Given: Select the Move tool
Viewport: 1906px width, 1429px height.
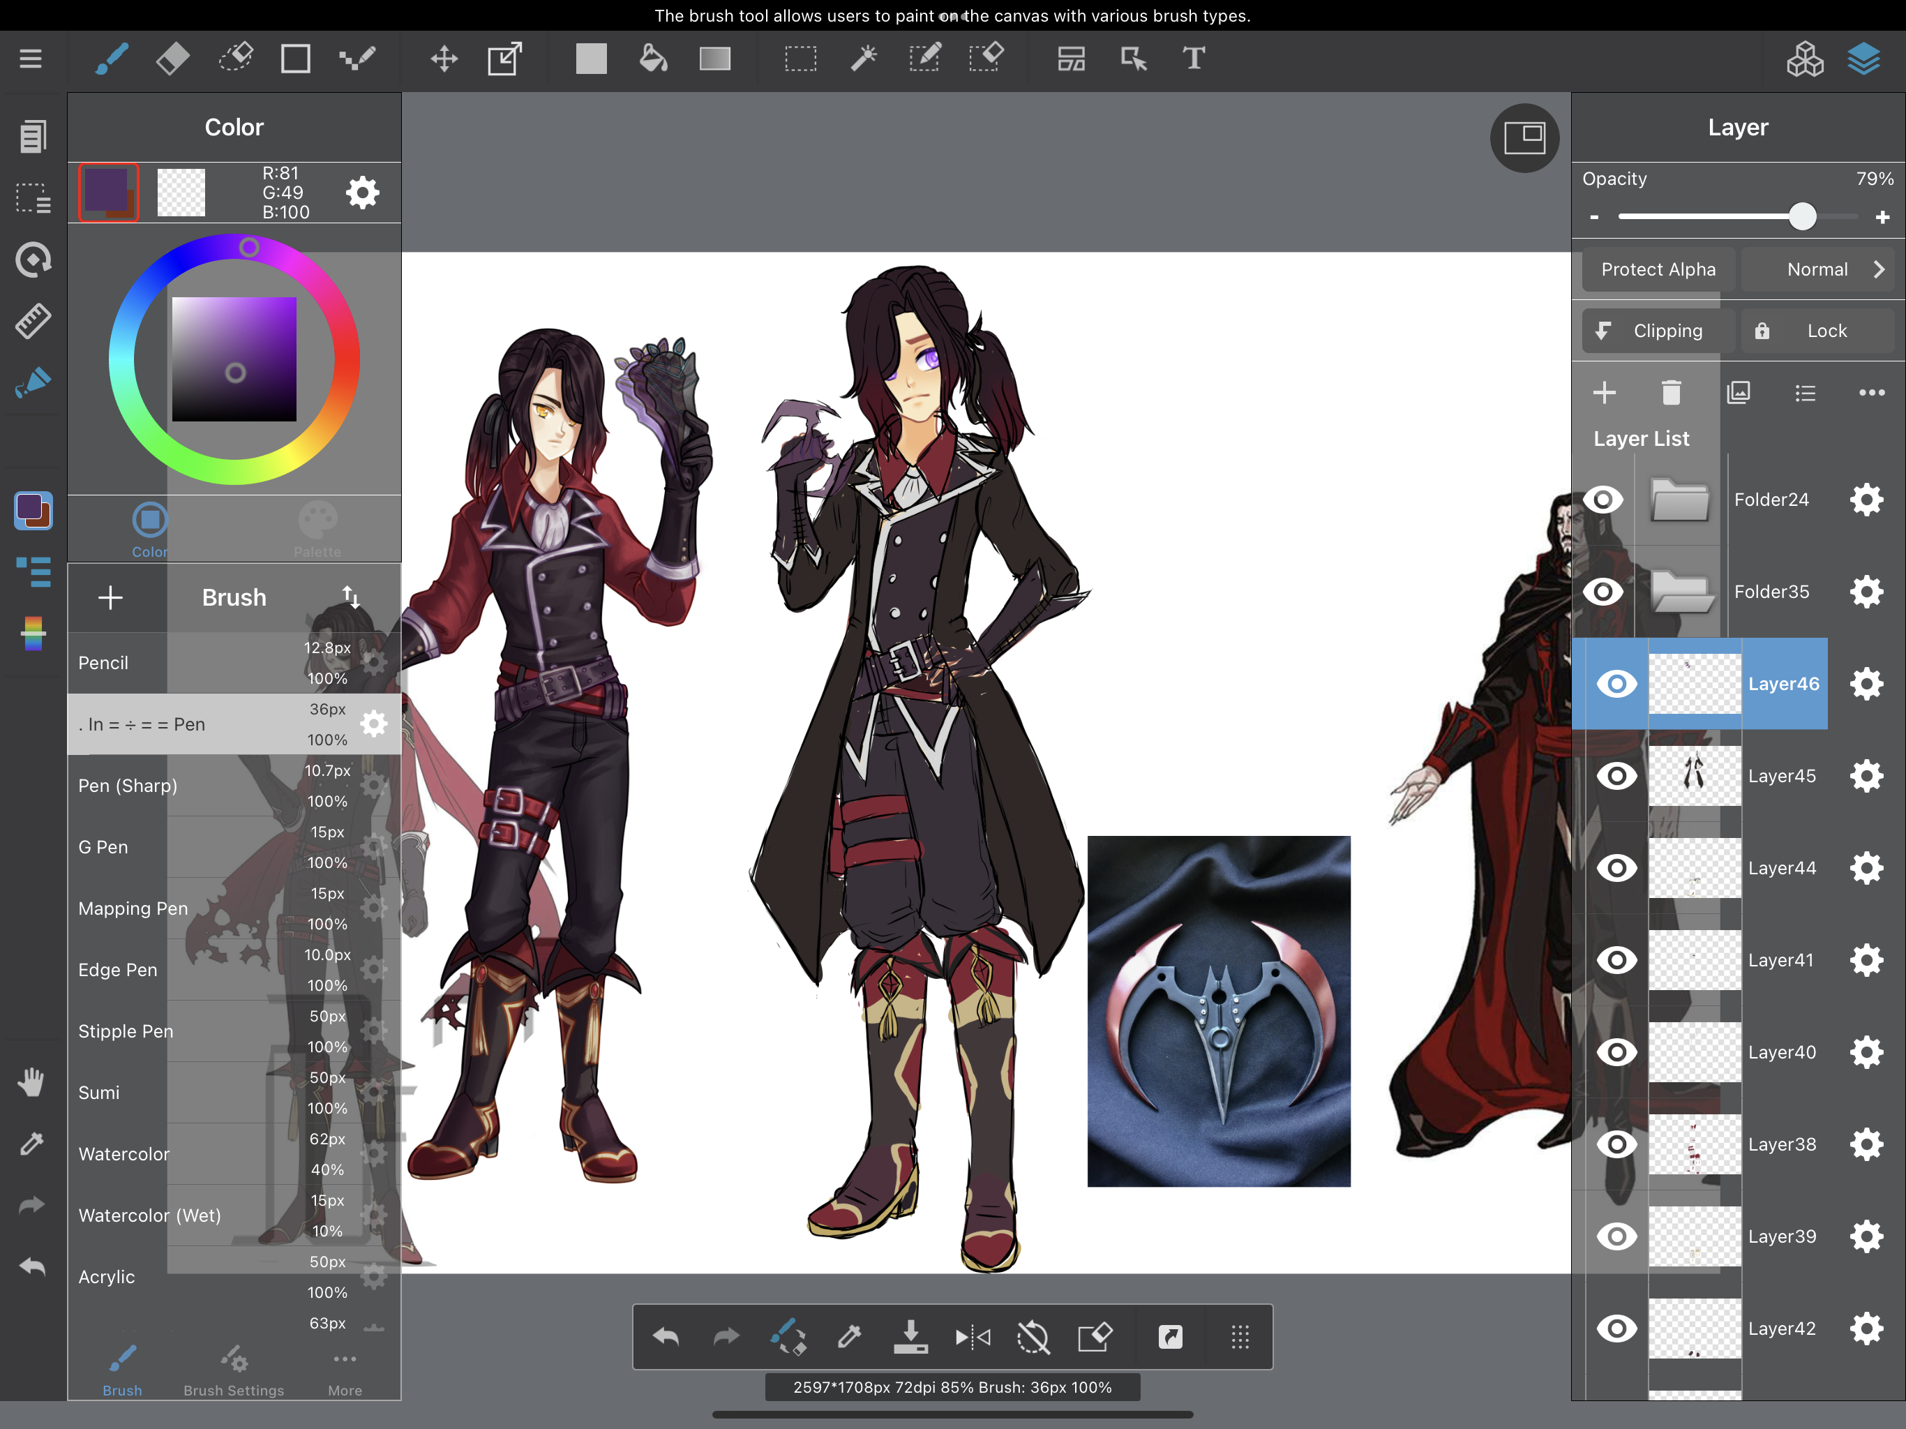Looking at the screenshot, I should click(444, 59).
